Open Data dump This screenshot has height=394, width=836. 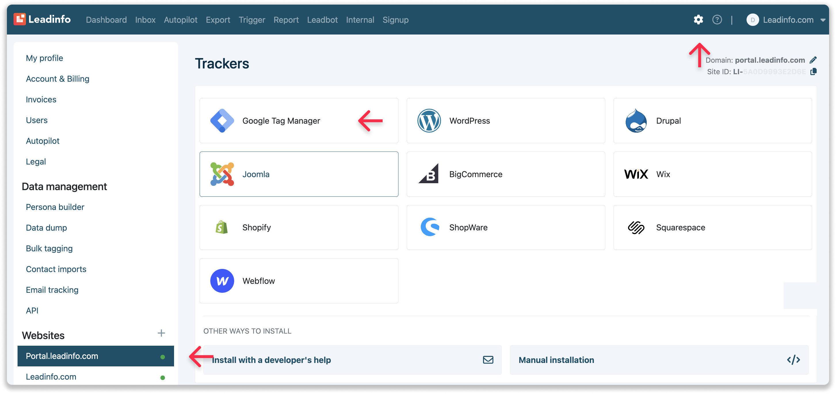pyautogui.click(x=46, y=228)
